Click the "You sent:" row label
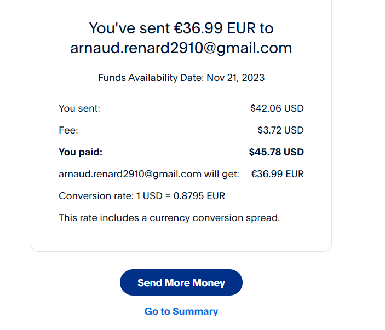 click(x=79, y=108)
